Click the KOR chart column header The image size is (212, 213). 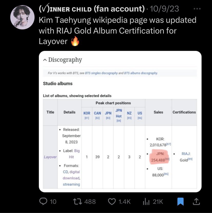click(x=87, y=113)
